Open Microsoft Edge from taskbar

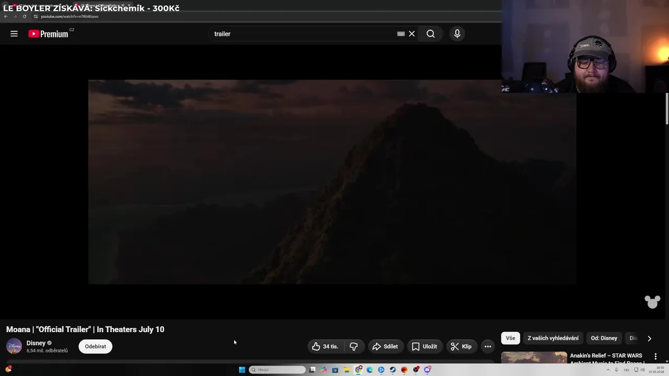click(x=370, y=370)
